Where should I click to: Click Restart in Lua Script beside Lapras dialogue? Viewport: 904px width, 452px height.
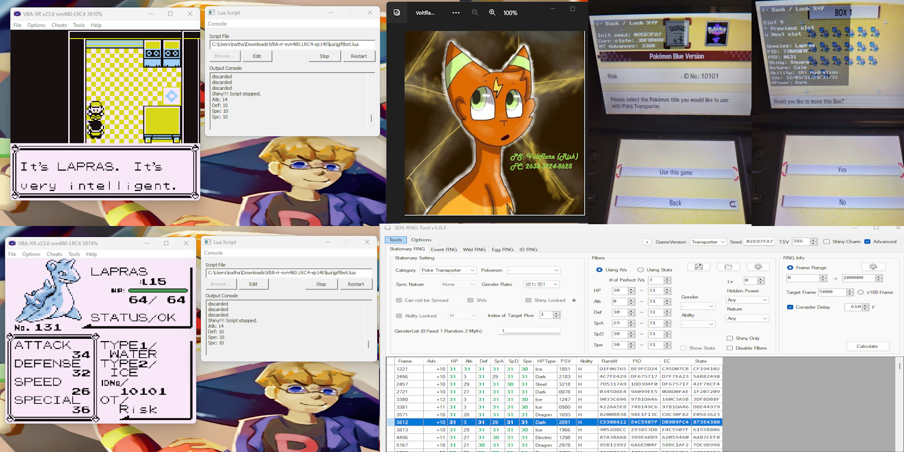click(359, 56)
